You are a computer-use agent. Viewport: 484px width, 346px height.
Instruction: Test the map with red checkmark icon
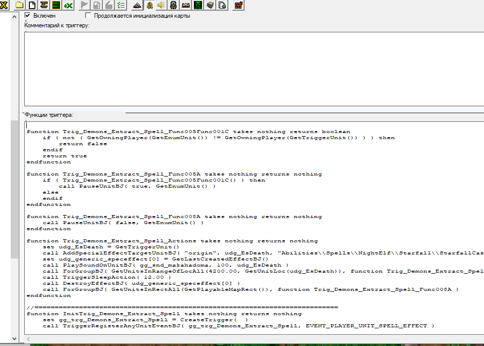238,5
